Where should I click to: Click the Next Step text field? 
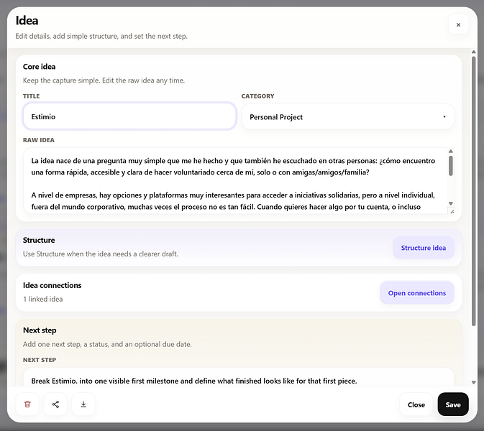(x=238, y=379)
